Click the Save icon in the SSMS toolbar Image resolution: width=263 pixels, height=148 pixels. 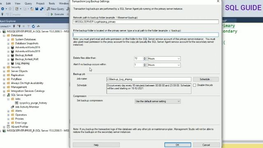[x=37, y=9]
